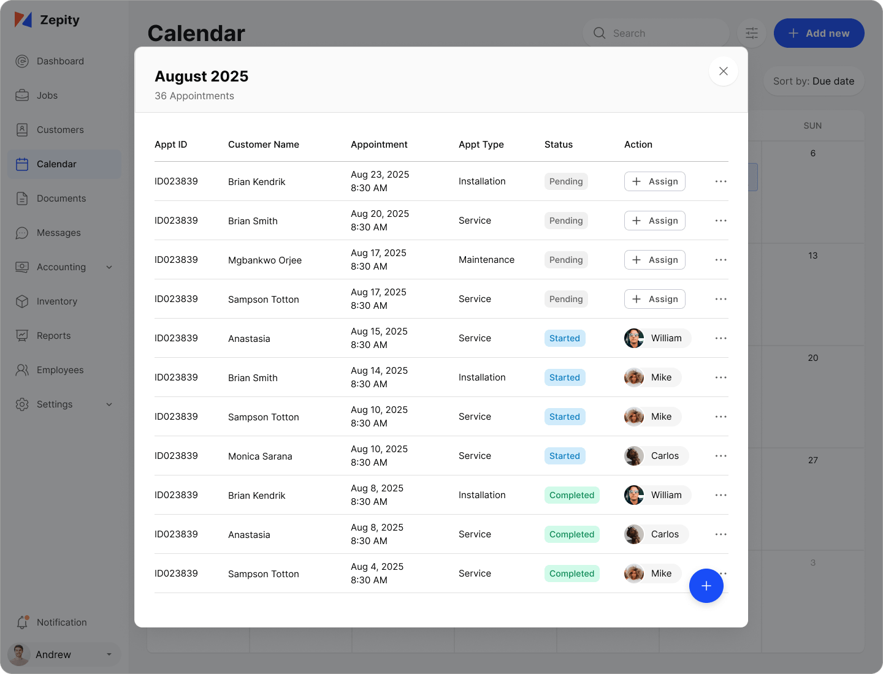883x674 pixels.
Task: Go to Dashboard in the sidebar
Action: [60, 61]
